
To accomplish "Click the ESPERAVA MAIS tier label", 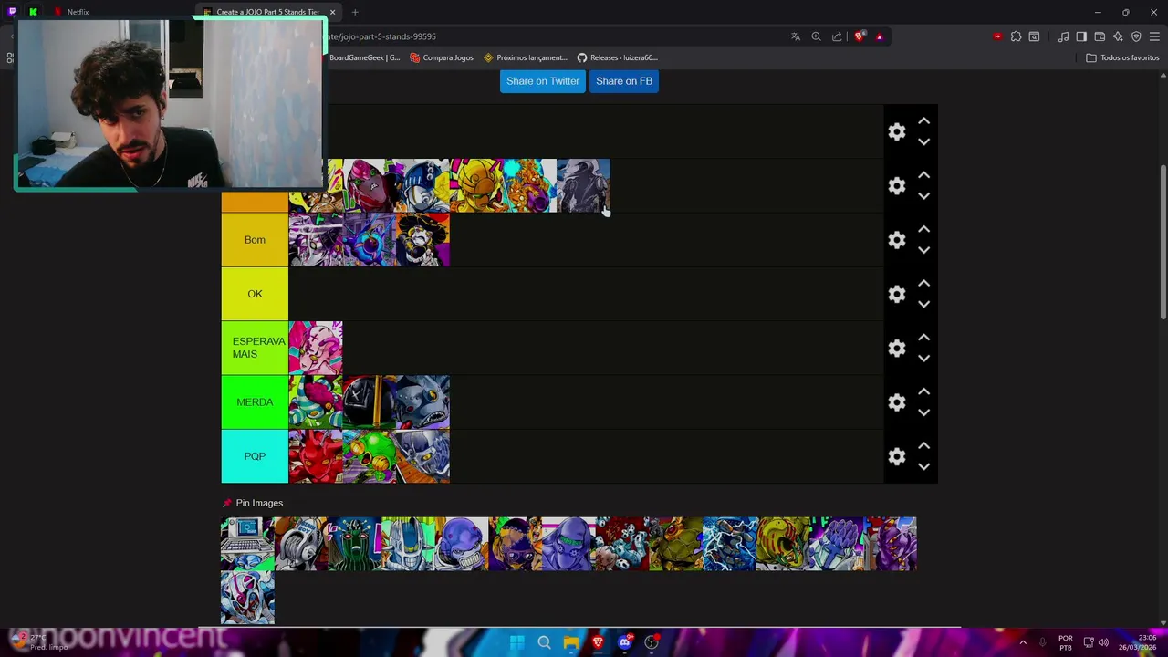I will [255, 348].
